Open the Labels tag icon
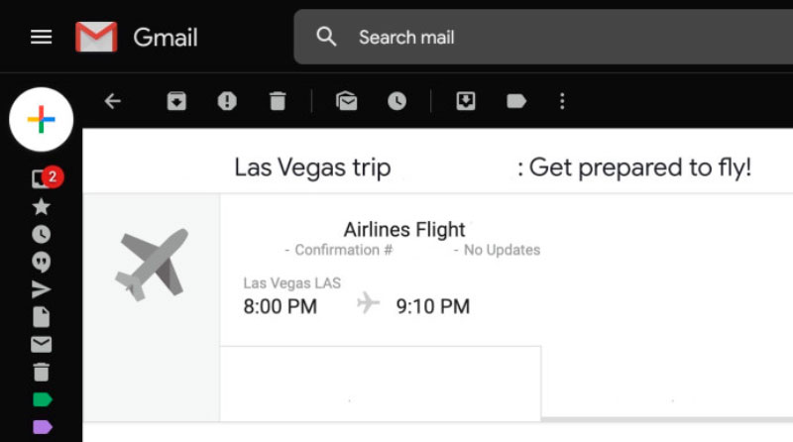Image resolution: width=793 pixels, height=442 pixels. [516, 101]
